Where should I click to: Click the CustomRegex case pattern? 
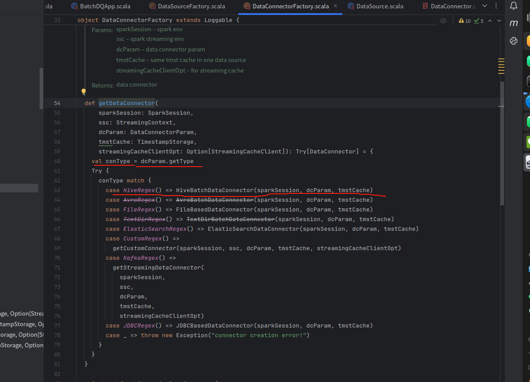(x=143, y=239)
